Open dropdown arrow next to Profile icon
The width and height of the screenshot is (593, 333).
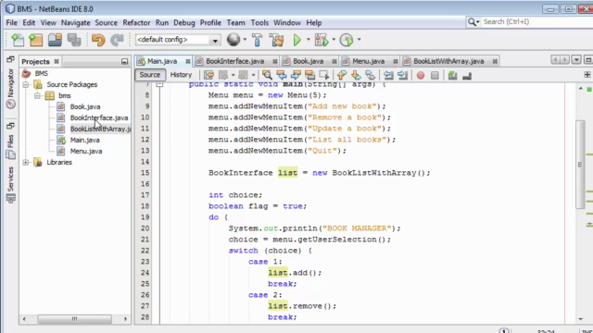359,39
